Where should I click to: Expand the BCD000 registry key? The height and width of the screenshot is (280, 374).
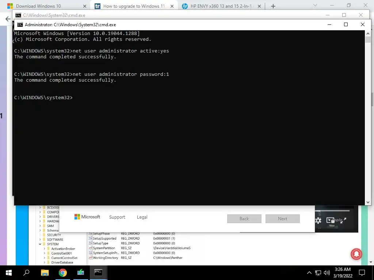(40, 207)
